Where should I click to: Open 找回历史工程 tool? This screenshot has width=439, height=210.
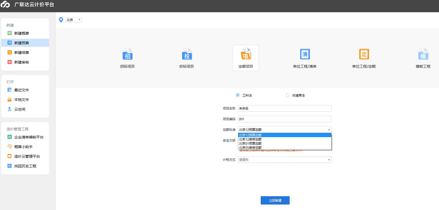click(25, 166)
